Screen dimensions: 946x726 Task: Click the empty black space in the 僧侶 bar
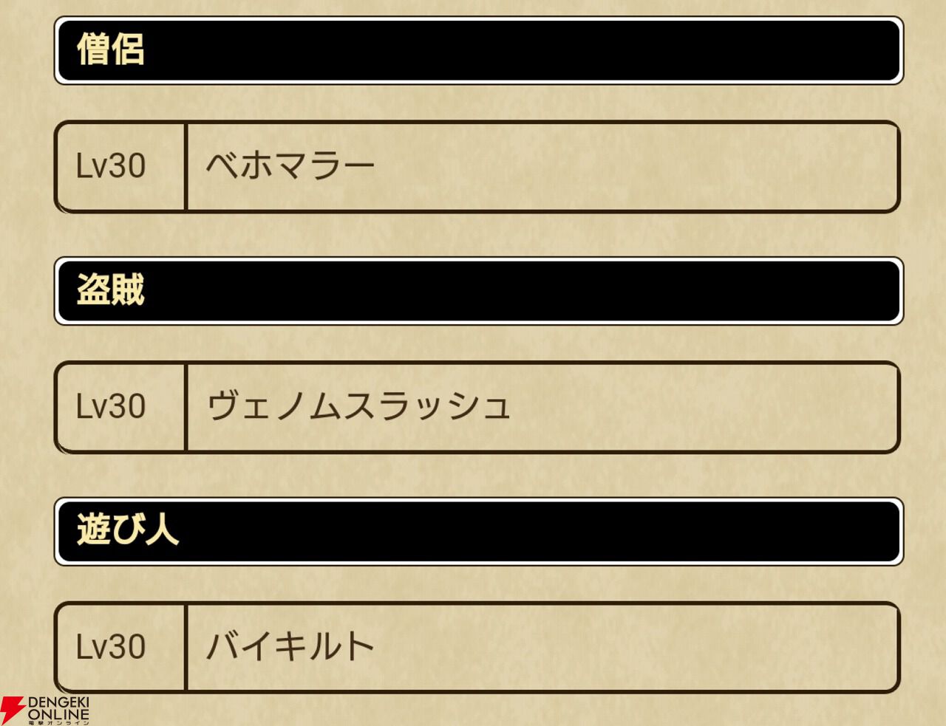click(517, 50)
